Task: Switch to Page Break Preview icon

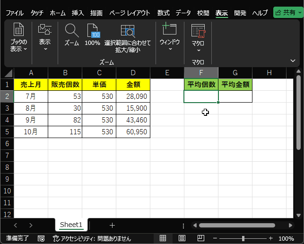Action: point(200,238)
